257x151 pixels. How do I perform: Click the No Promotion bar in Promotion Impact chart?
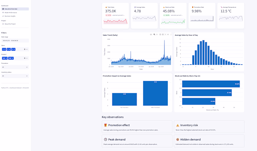(124, 99)
